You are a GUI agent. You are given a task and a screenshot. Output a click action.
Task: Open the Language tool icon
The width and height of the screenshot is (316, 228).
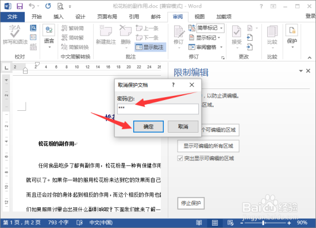pyautogui.click(x=49, y=30)
